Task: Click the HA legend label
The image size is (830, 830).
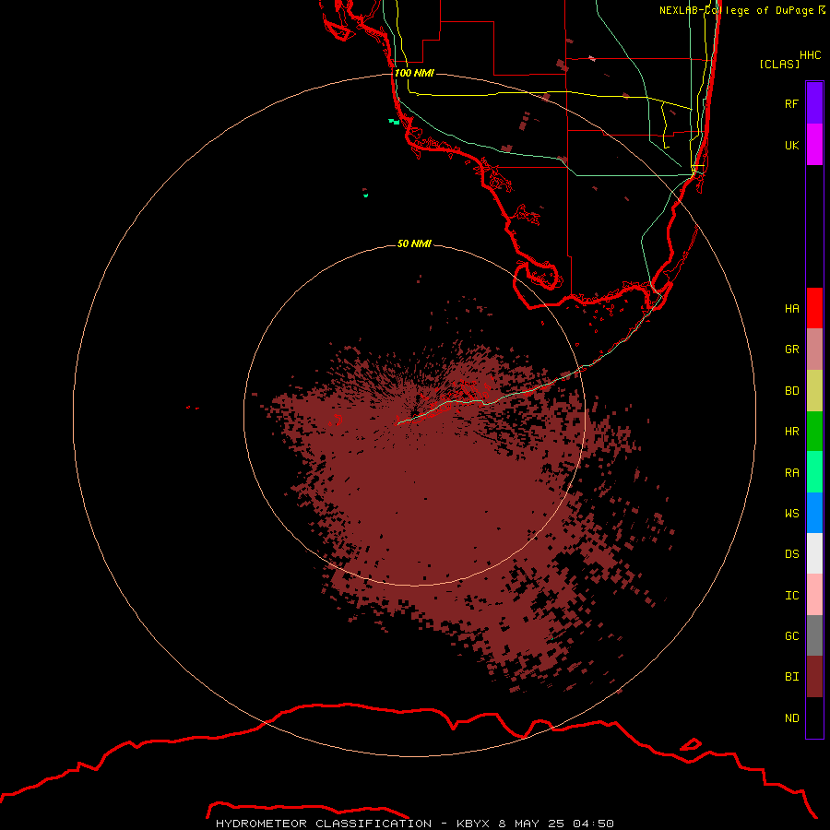Action: (791, 308)
